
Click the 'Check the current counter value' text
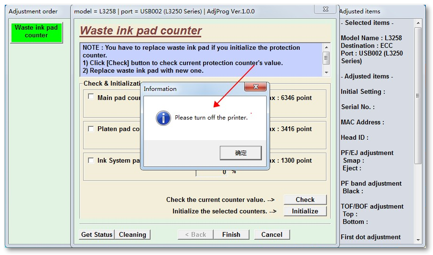coord(216,200)
